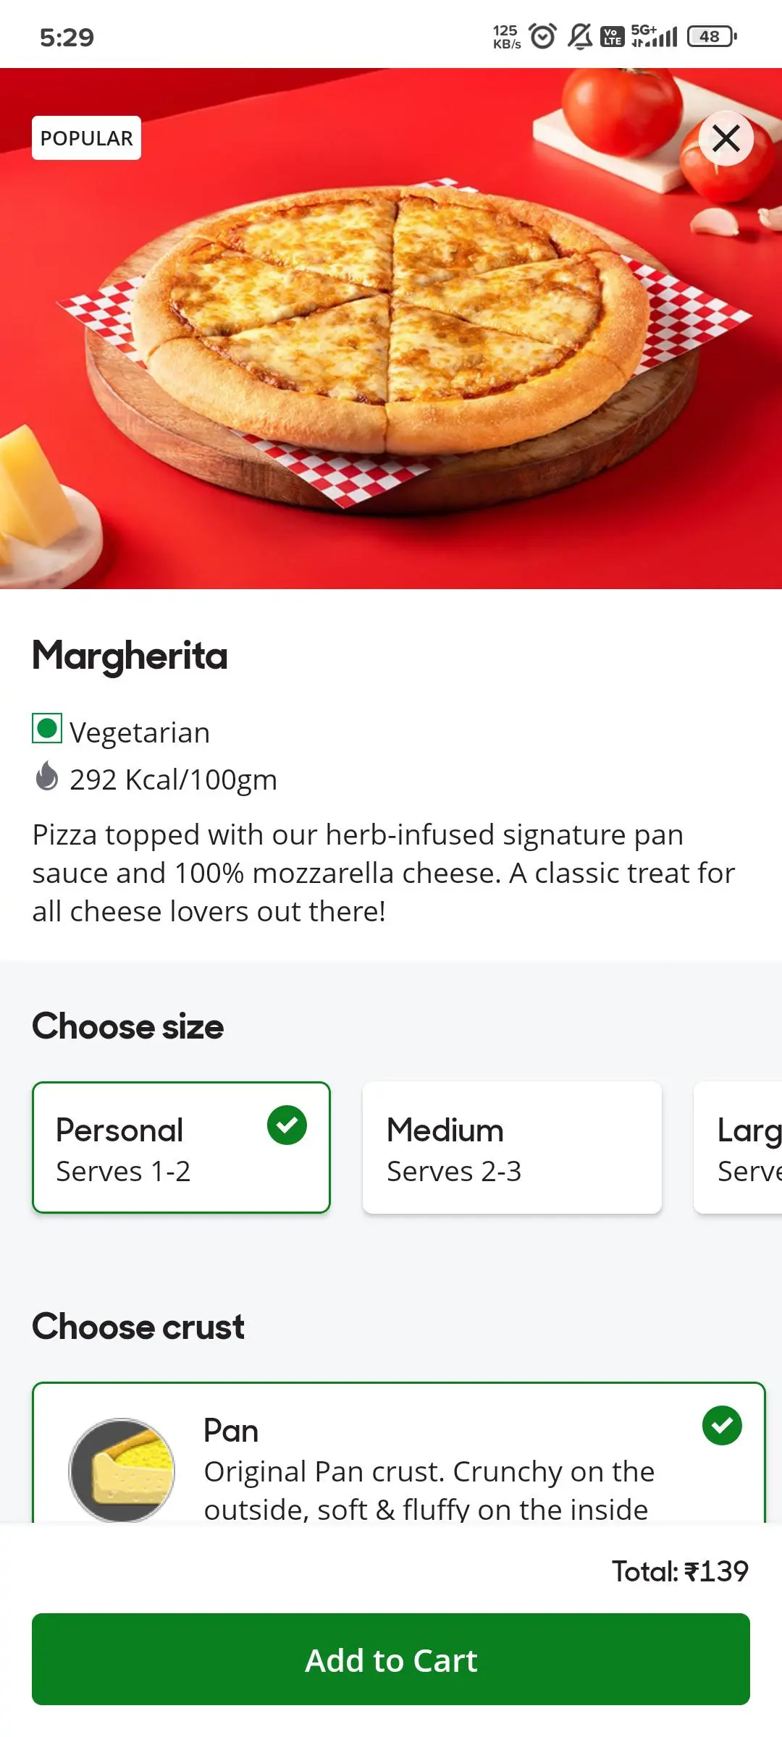The image size is (782, 1737).
Task: Add the Margherita to cart
Action: [x=391, y=1660]
